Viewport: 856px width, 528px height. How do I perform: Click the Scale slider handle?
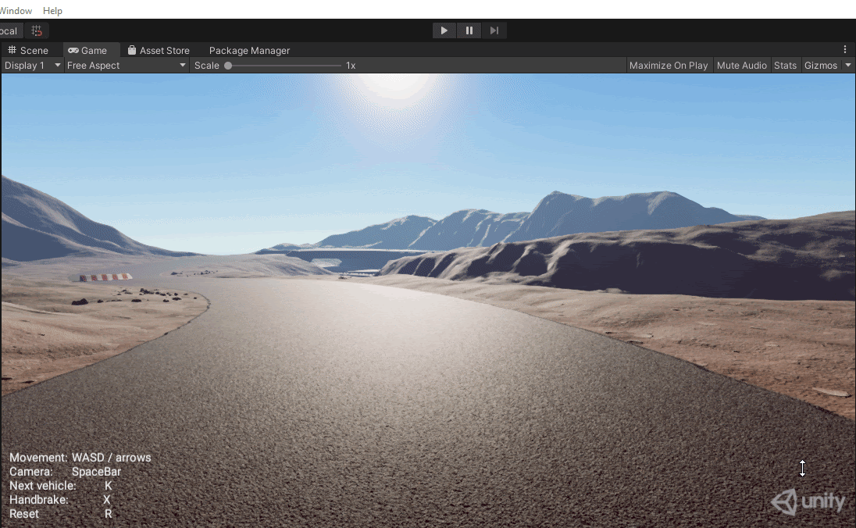coord(228,66)
